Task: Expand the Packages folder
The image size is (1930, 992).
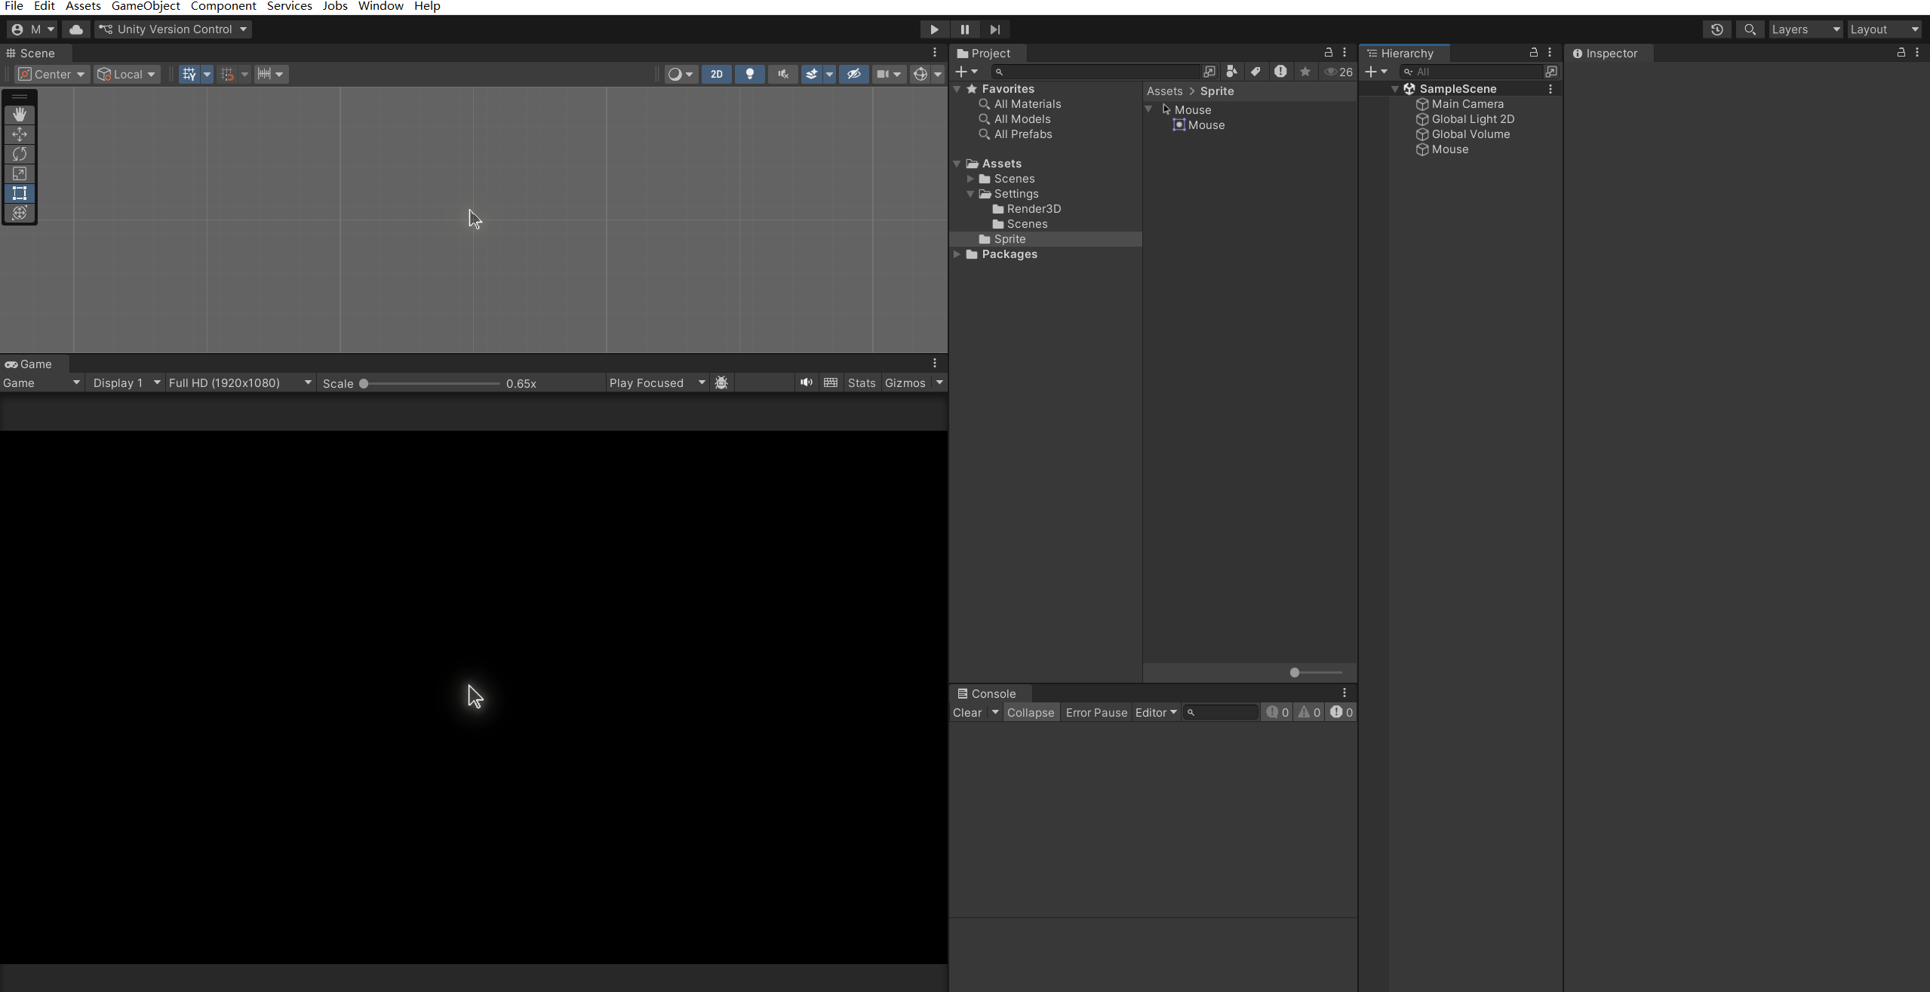Action: (957, 254)
